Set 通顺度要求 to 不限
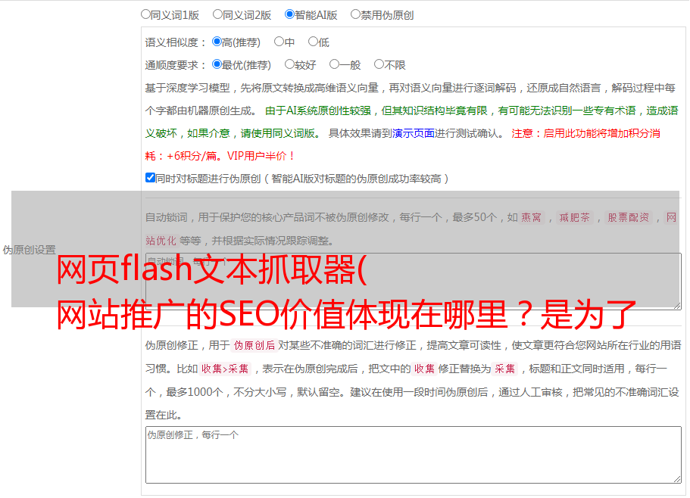This screenshot has height=498, width=690. [x=379, y=64]
